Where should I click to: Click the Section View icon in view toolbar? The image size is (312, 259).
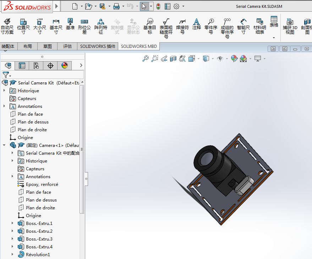tap(173, 59)
